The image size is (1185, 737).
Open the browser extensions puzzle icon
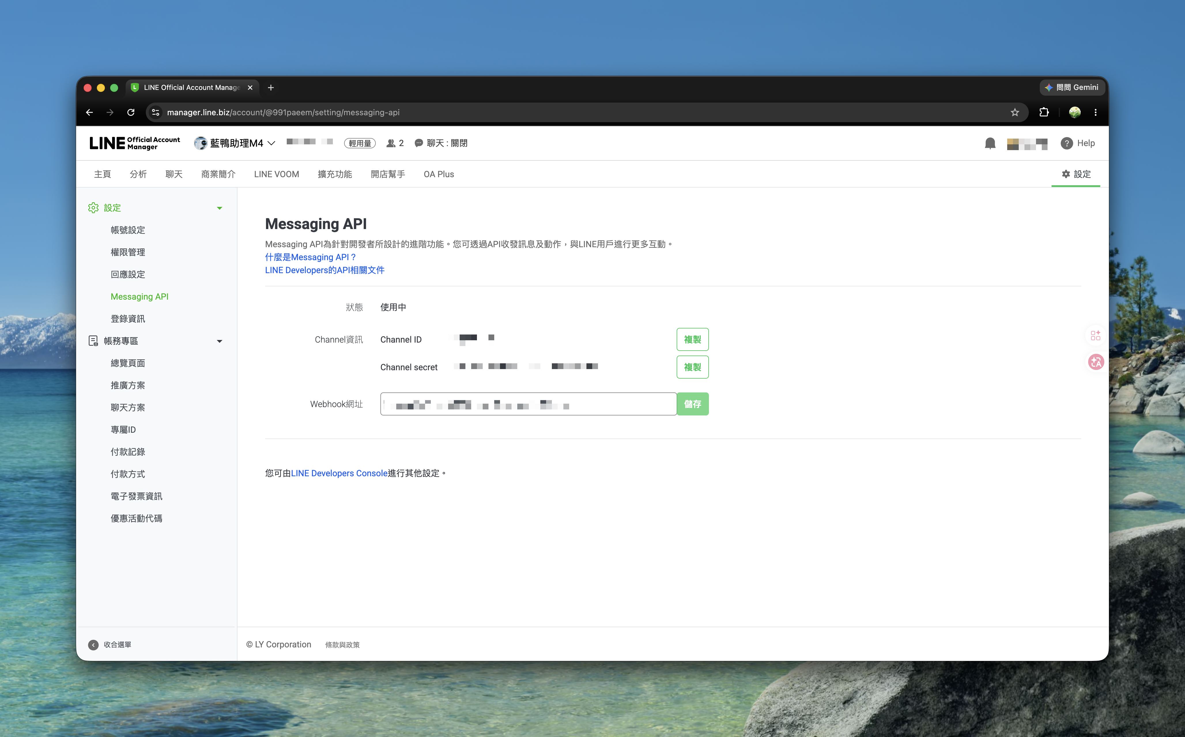pyautogui.click(x=1044, y=113)
